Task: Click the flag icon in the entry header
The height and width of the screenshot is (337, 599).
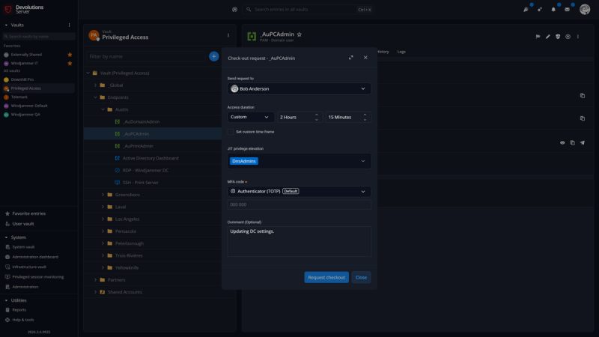Action: (538, 37)
